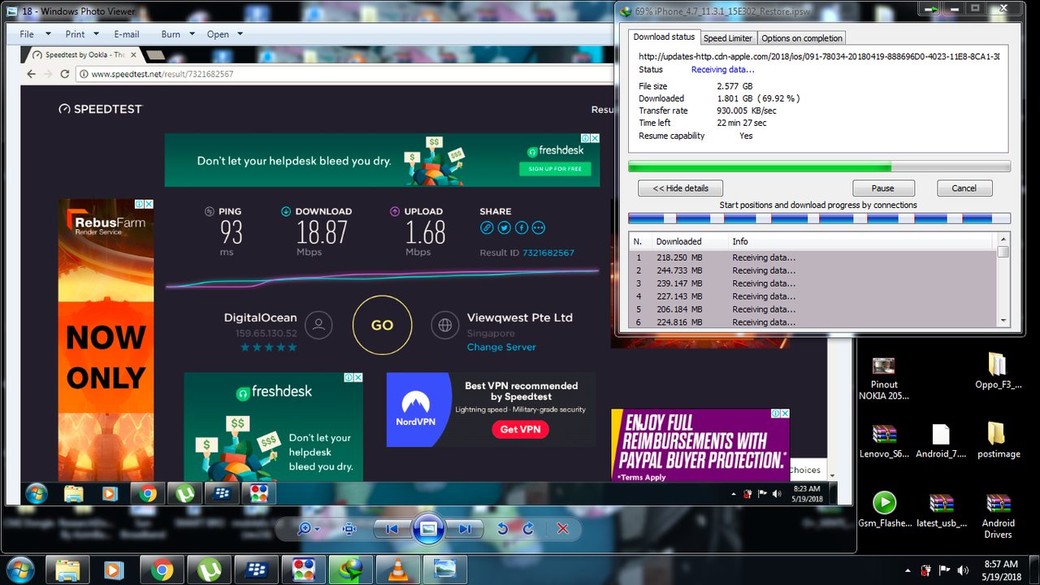
Task: Select connection row 1 with 218.250 MB
Action: click(812, 258)
